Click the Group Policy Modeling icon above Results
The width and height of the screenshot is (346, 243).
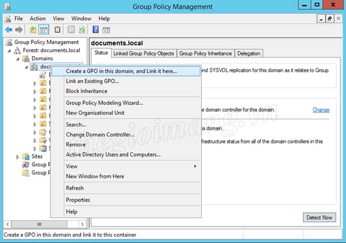point(26,165)
